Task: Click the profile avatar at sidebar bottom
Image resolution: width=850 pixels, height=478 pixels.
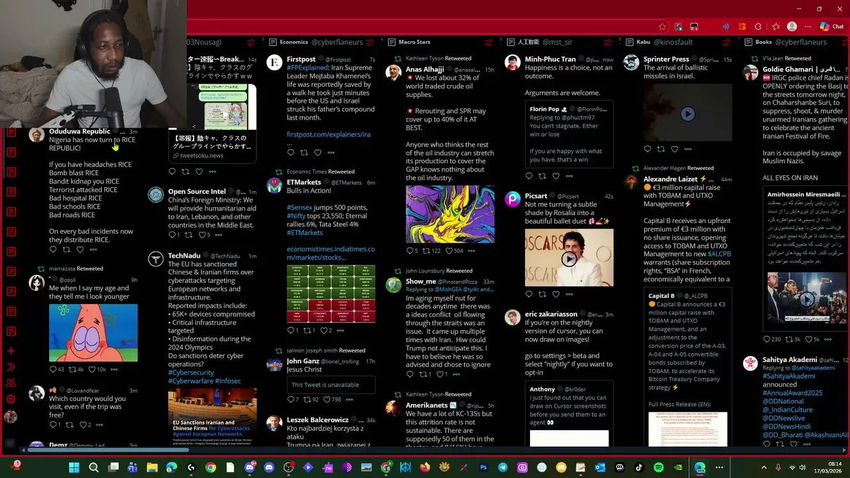Action: (11, 417)
